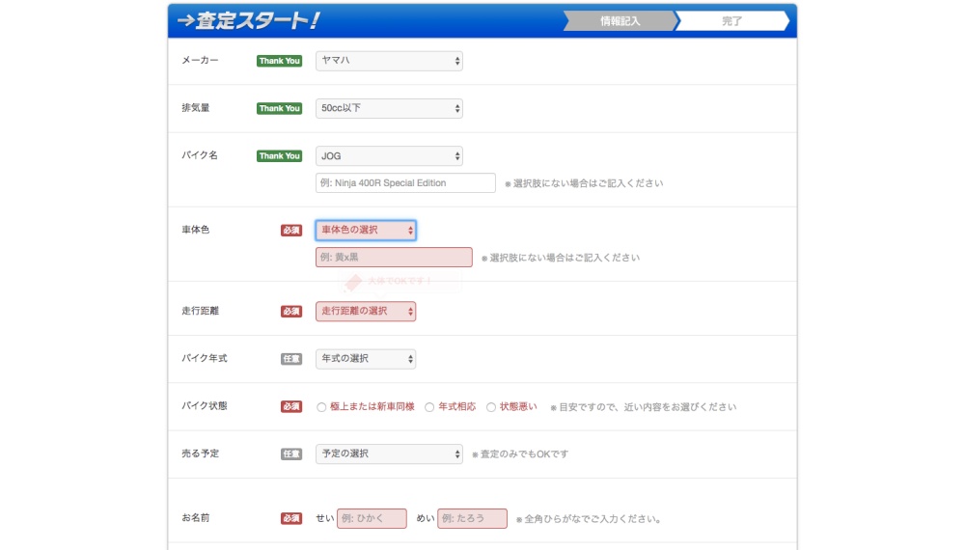Click the せい name input field
This screenshot has height=550, width=965.
[x=372, y=518]
